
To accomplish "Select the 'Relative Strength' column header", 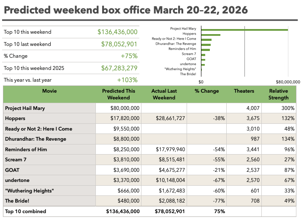I will click(278, 94).
